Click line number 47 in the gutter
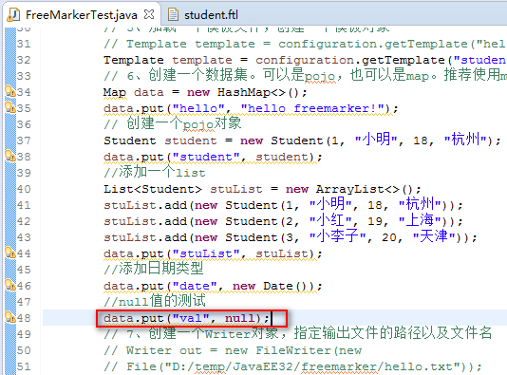Image resolution: width=507 pixels, height=375 pixels. [x=24, y=302]
